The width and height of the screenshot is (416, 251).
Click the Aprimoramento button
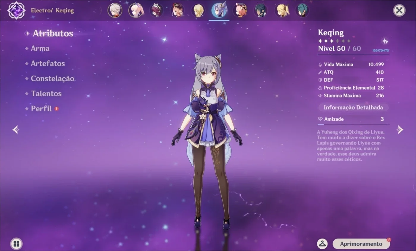(x=361, y=244)
